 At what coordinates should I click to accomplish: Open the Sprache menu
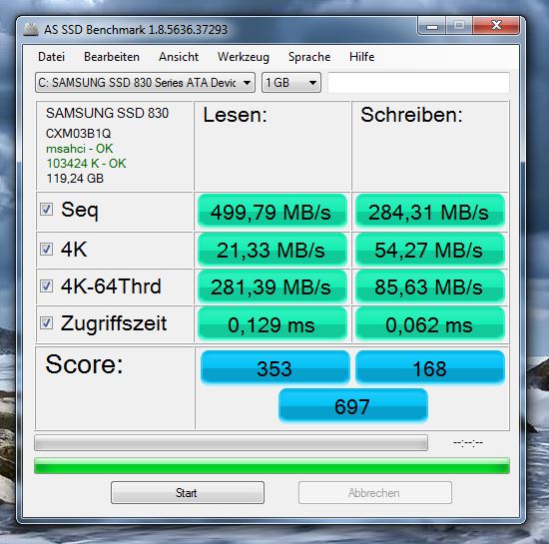tap(309, 57)
